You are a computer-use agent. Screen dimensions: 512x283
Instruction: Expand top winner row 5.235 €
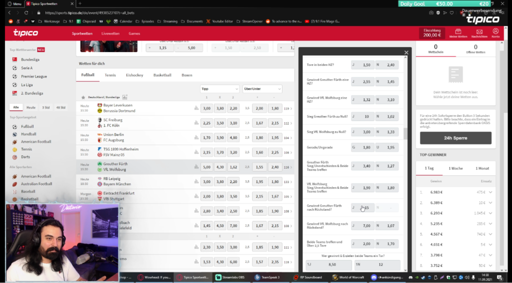click(490, 223)
